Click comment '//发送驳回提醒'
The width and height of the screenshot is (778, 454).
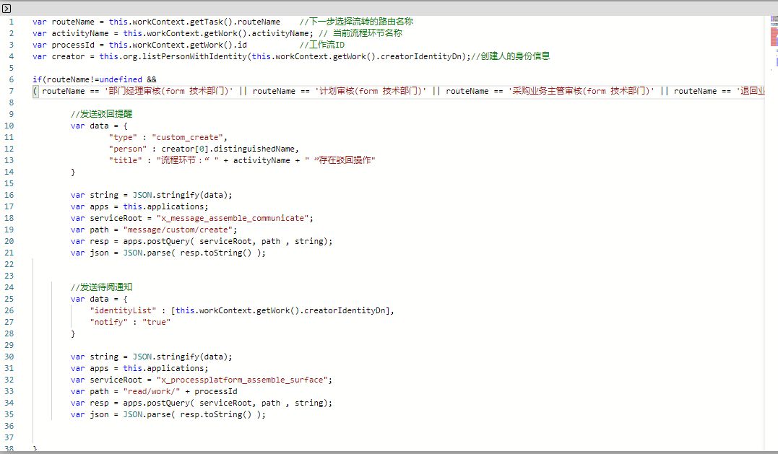click(101, 114)
